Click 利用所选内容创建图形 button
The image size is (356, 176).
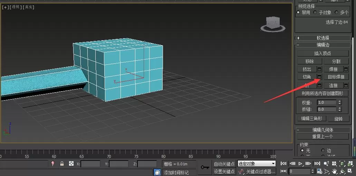click(x=323, y=93)
